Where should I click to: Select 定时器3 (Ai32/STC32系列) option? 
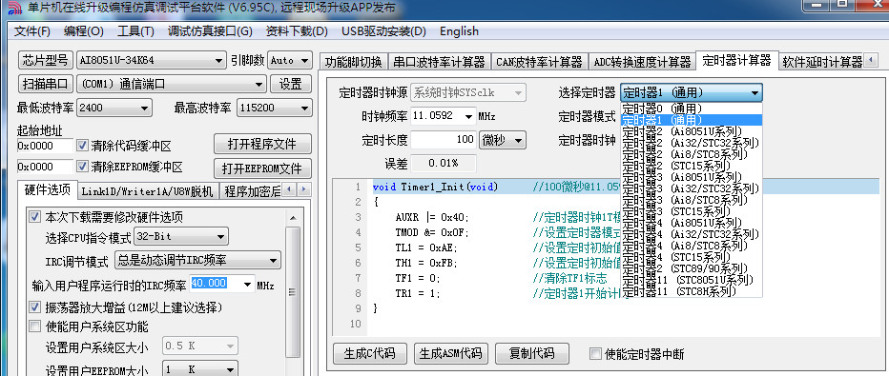tap(692, 188)
